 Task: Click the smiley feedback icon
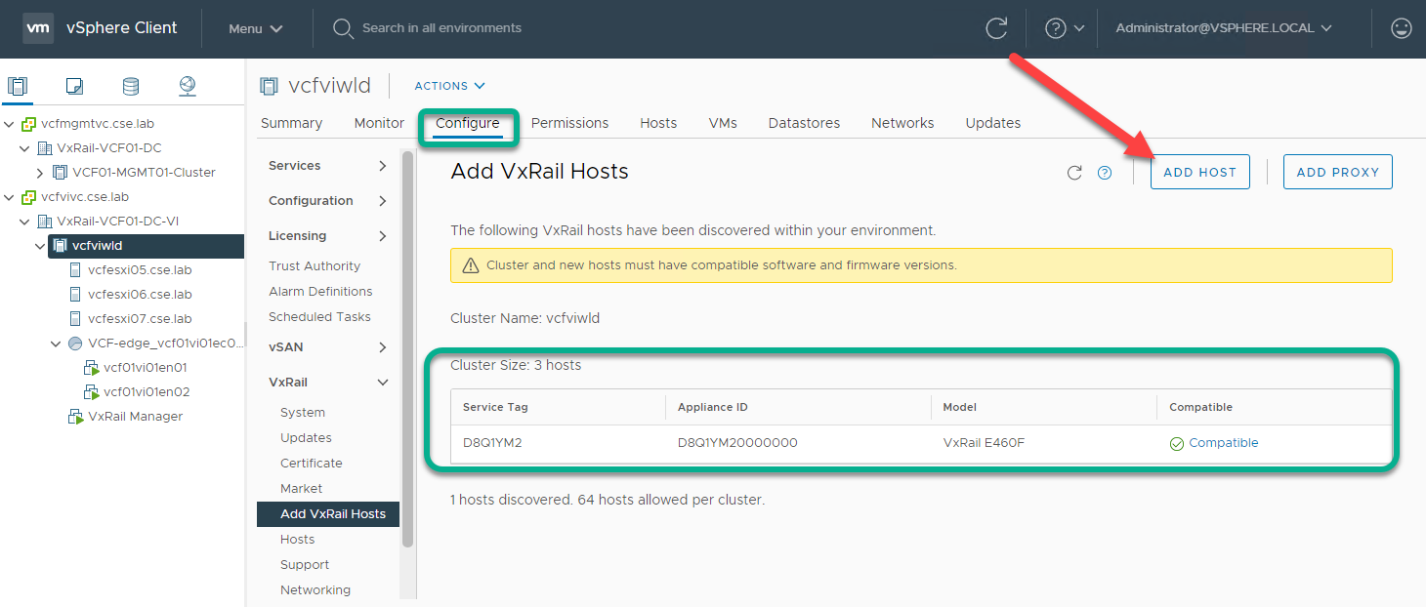[x=1402, y=28]
